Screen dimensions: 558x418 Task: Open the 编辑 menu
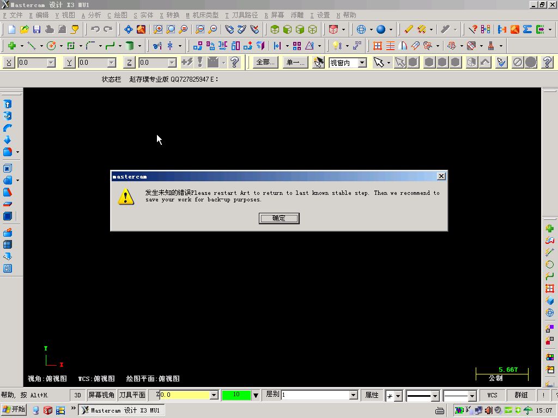[39, 15]
